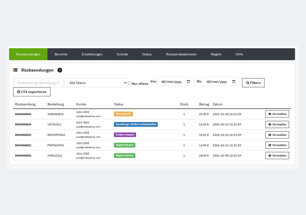Viewport: 306px width, 215px height.
Task: Click the Artikel erhalten status badge
Action: coord(125,135)
